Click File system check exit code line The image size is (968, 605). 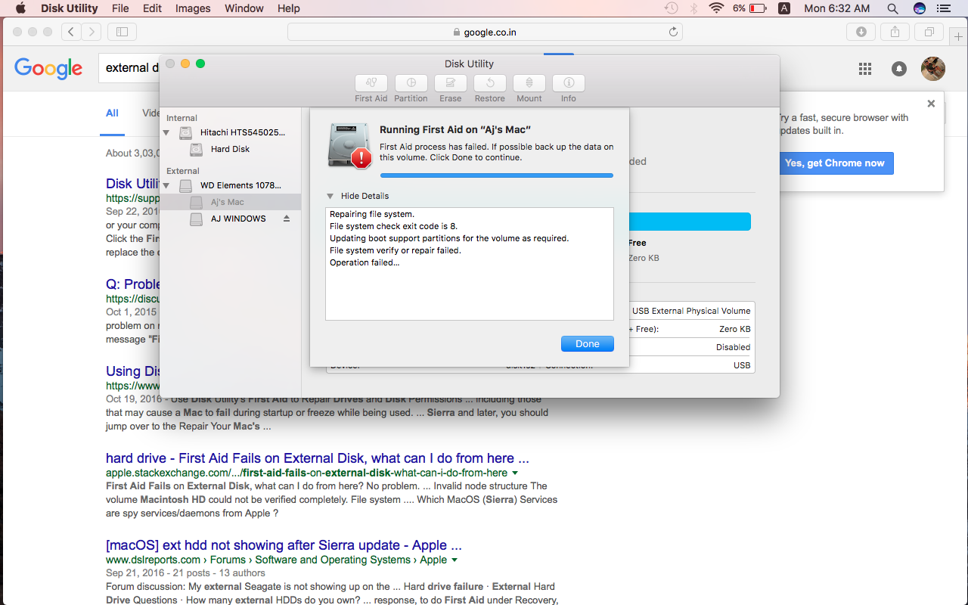[393, 226]
